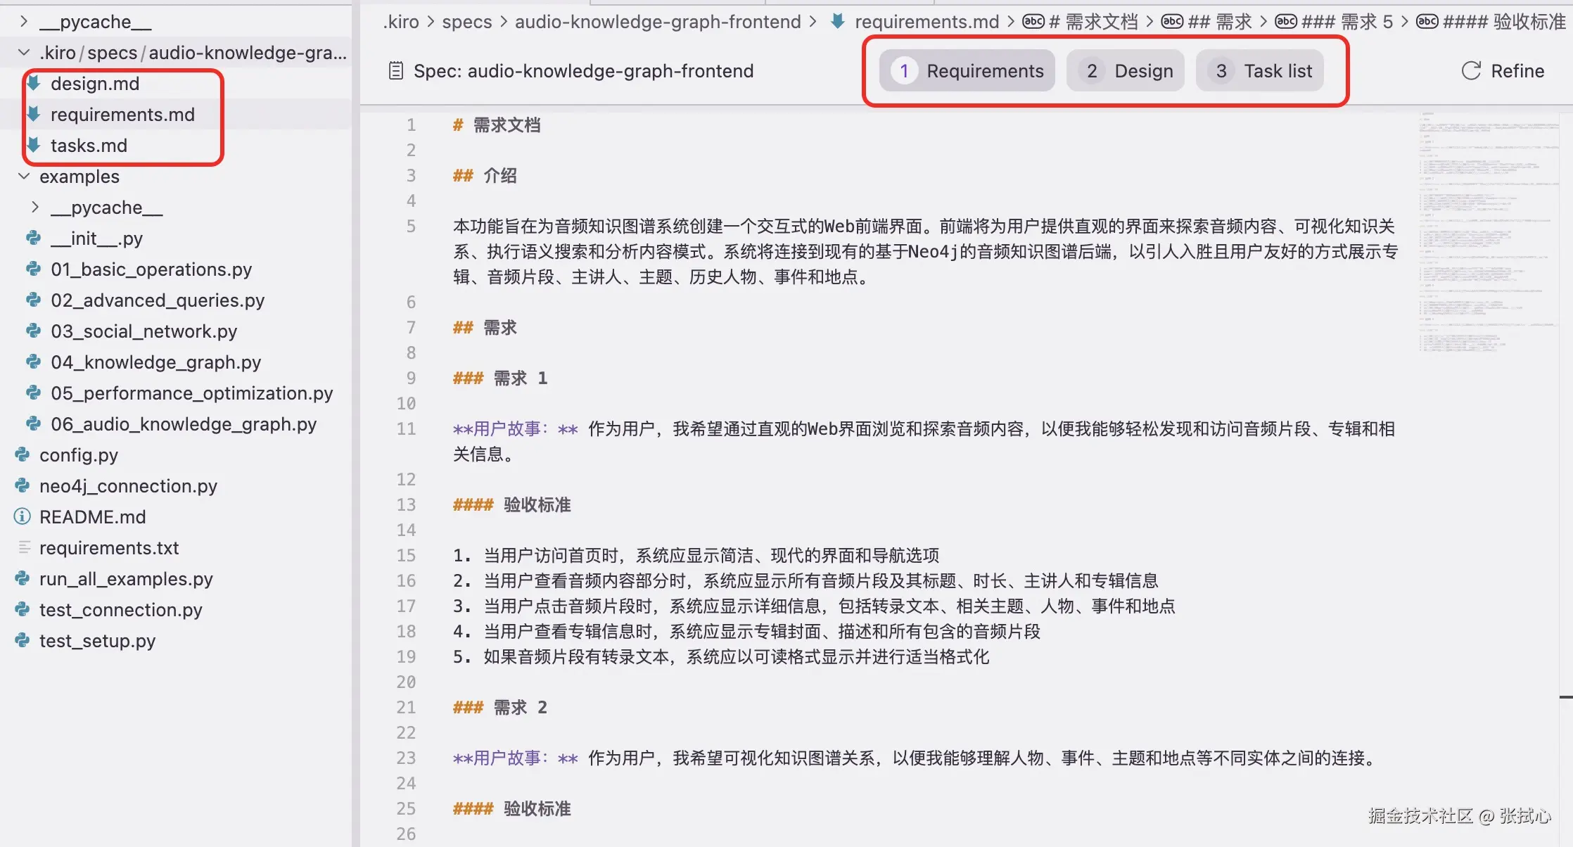Click the Kiro icon next to tasks.md
Image resolution: width=1573 pixels, height=847 pixels.
(x=33, y=146)
